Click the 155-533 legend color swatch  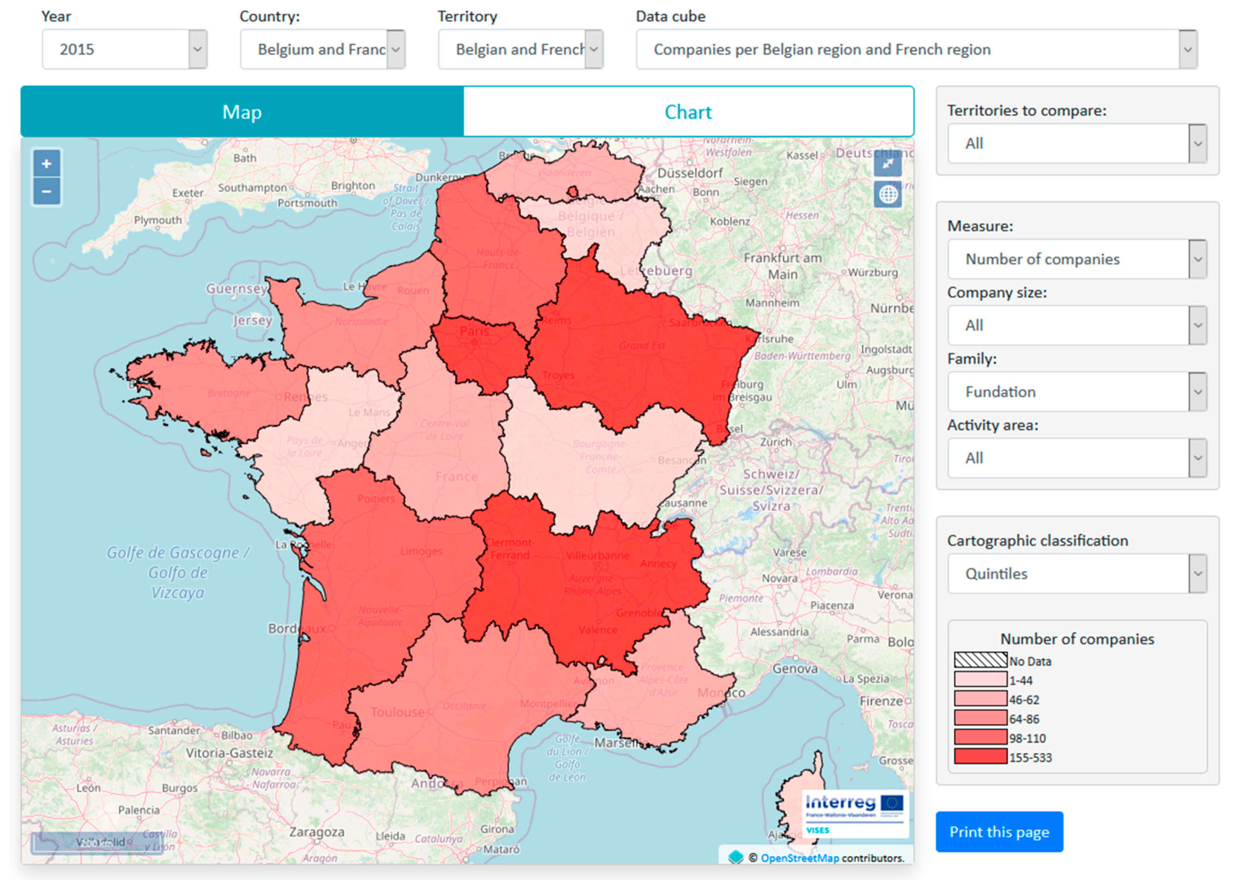coord(980,757)
